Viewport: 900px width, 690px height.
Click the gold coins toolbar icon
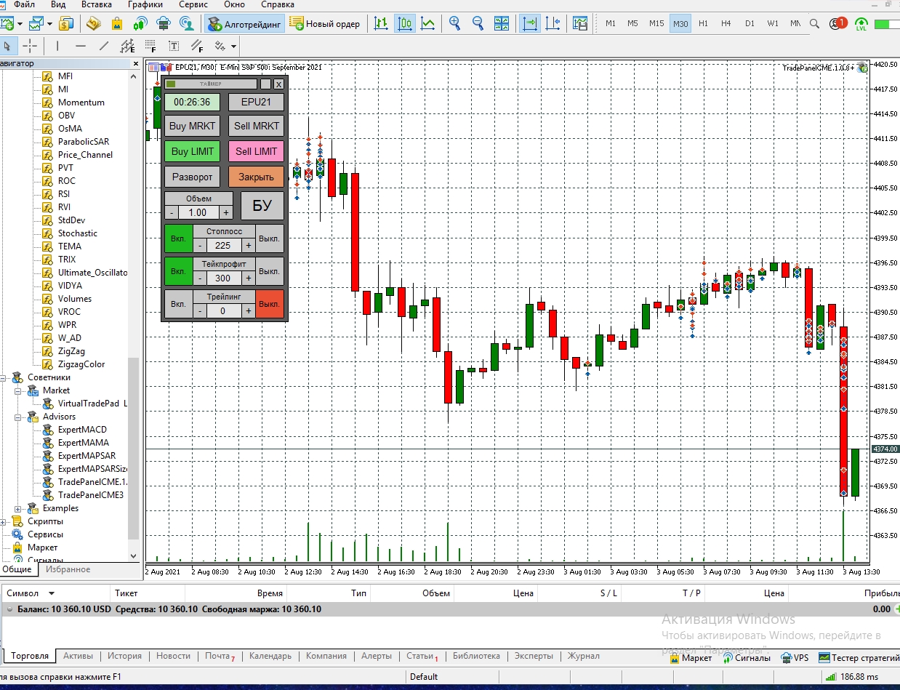pos(93,23)
